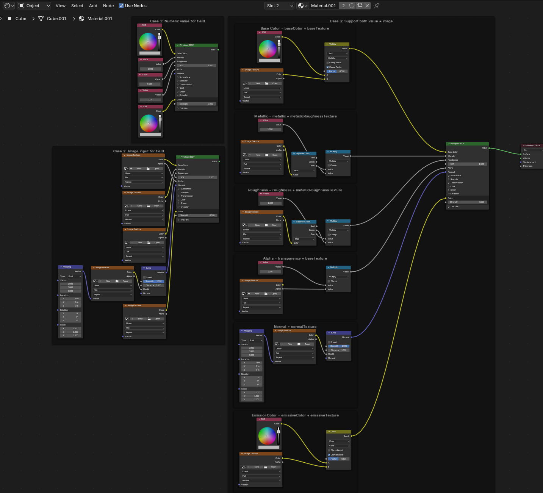The height and width of the screenshot is (493, 543).
Task: Click the Surface input socket of Material Output
Action: [x=521, y=154]
